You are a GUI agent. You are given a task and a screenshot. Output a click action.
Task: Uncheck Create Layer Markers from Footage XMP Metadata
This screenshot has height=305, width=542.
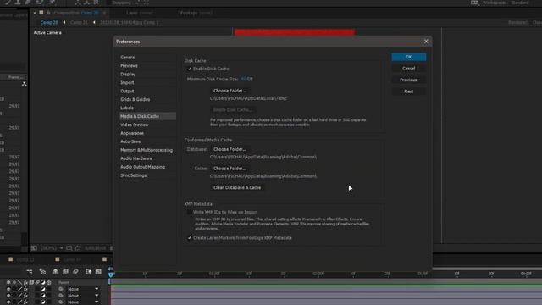point(190,237)
